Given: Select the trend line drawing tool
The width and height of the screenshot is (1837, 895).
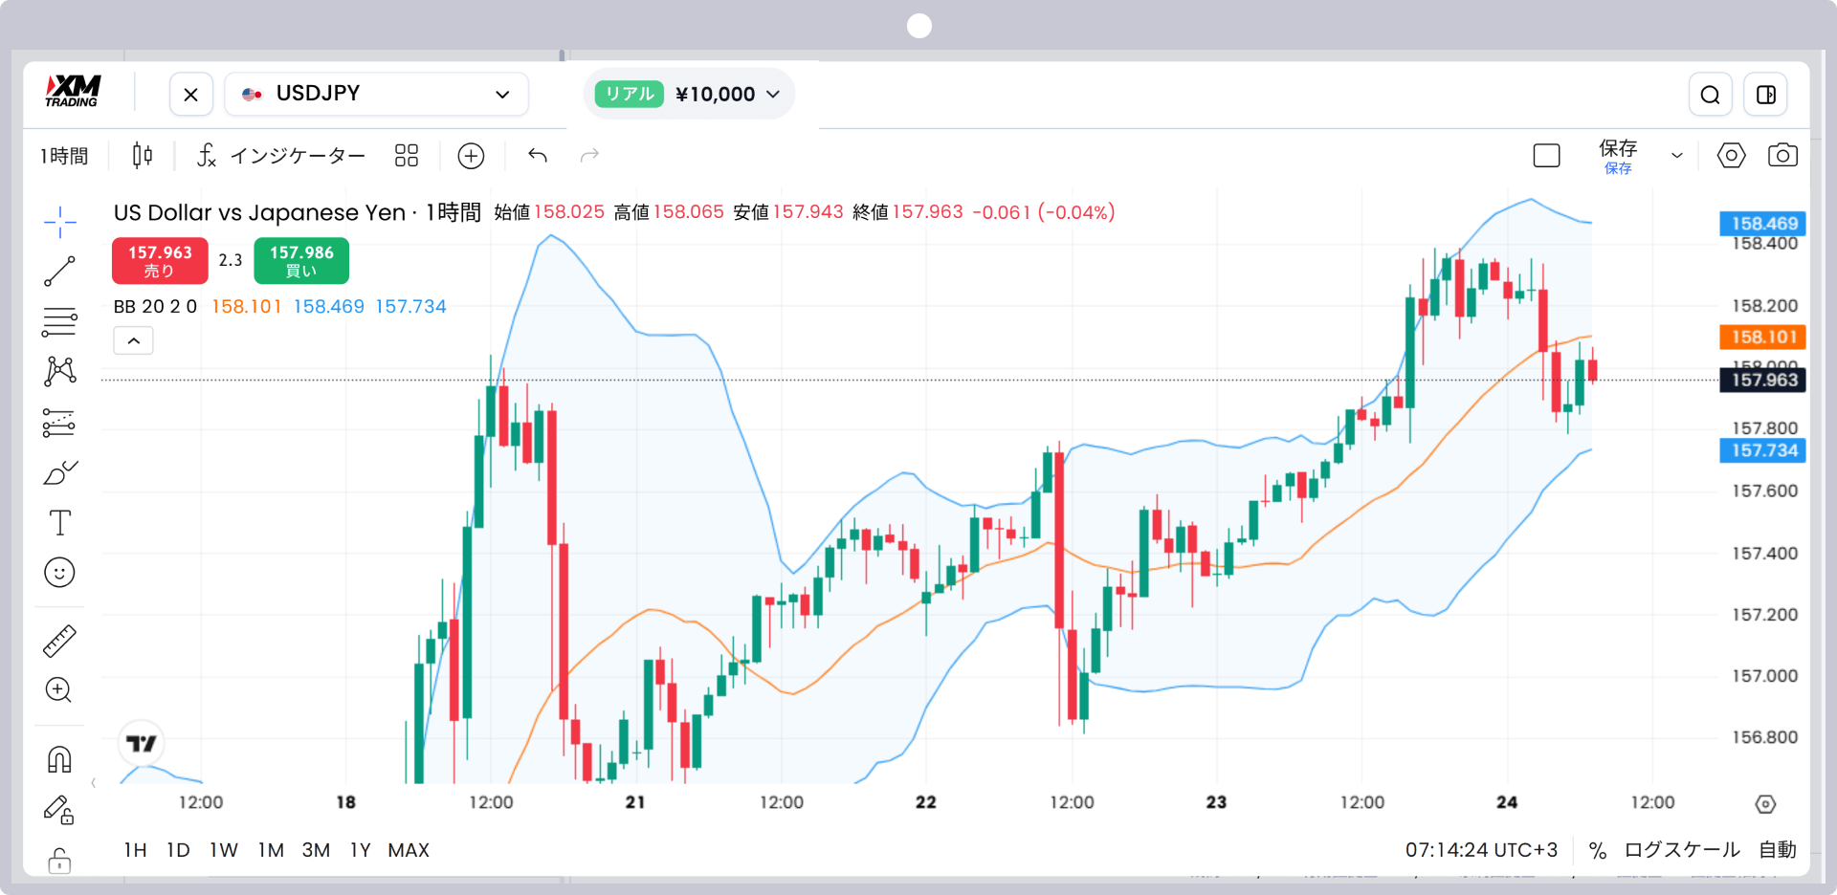Looking at the screenshot, I should (x=59, y=272).
